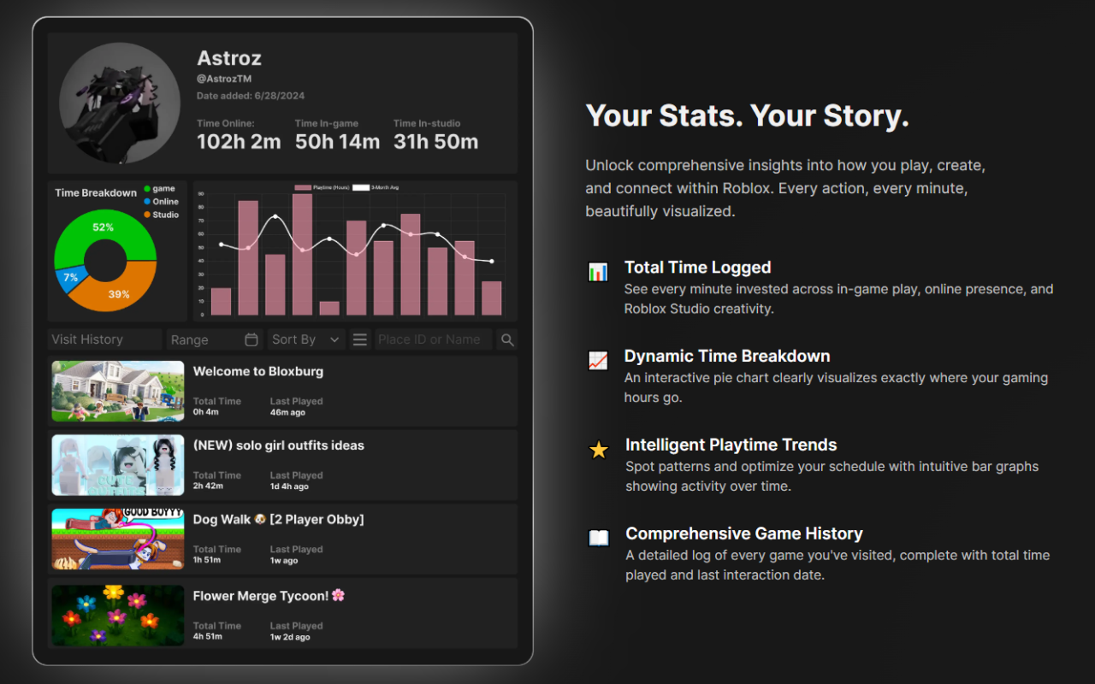This screenshot has width=1095, height=684.
Task: Click the 3-Month Avg chart legend swatch
Action: (x=361, y=187)
